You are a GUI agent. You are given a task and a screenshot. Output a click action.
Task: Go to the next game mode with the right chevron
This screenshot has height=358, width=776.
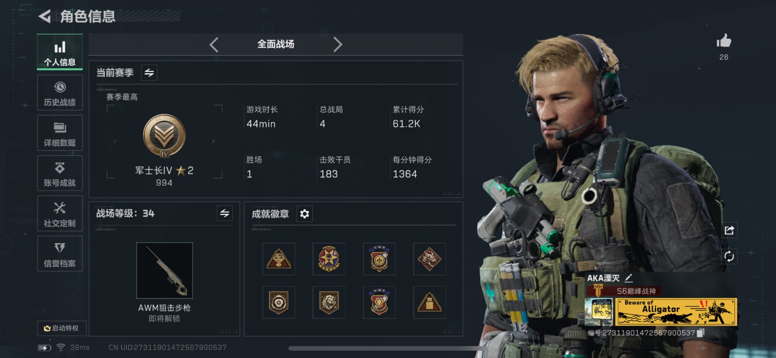[x=338, y=44]
